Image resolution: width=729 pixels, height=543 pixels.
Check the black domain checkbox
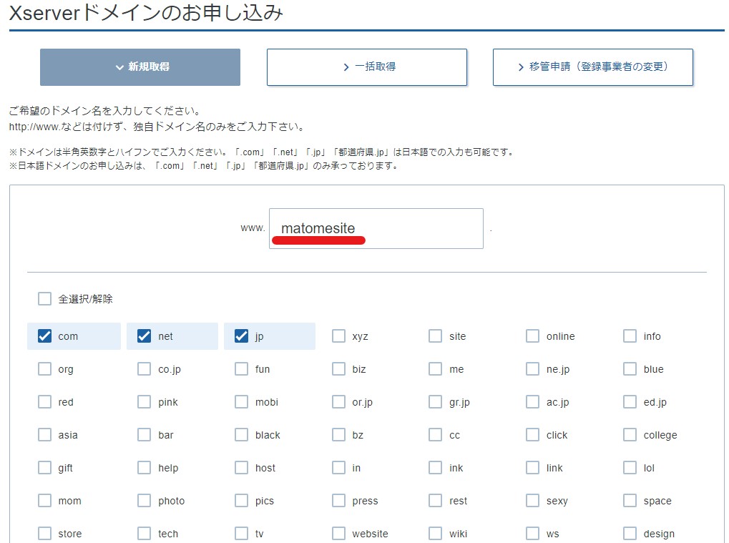(x=241, y=435)
